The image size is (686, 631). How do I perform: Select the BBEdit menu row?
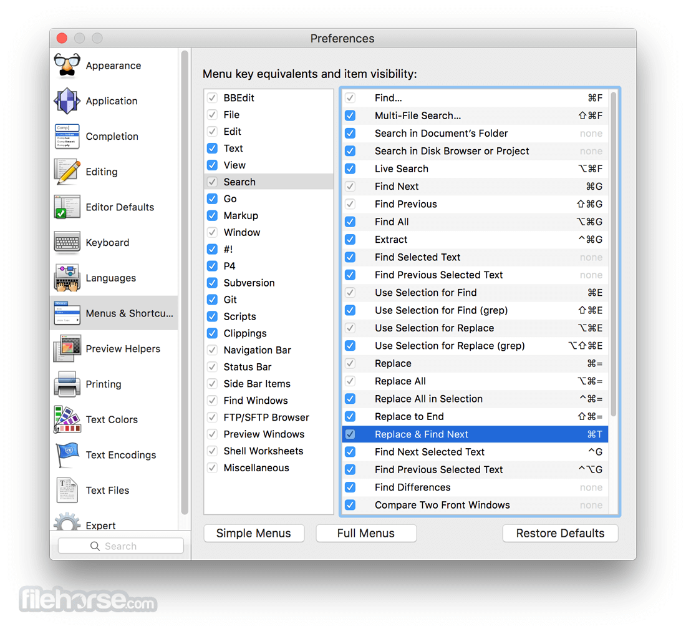(x=269, y=97)
